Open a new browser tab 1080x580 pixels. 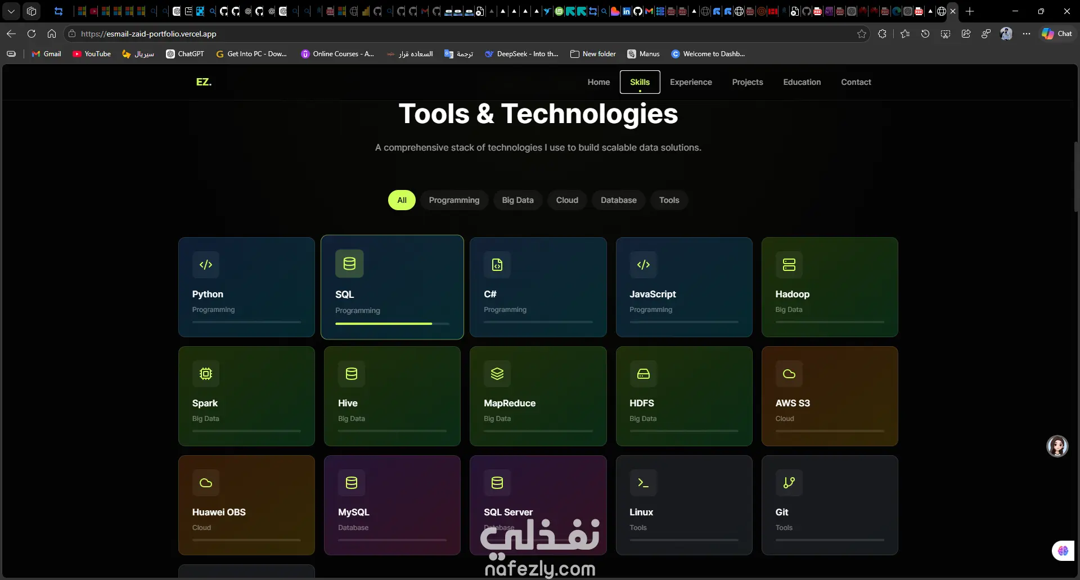click(x=970, y=11)
